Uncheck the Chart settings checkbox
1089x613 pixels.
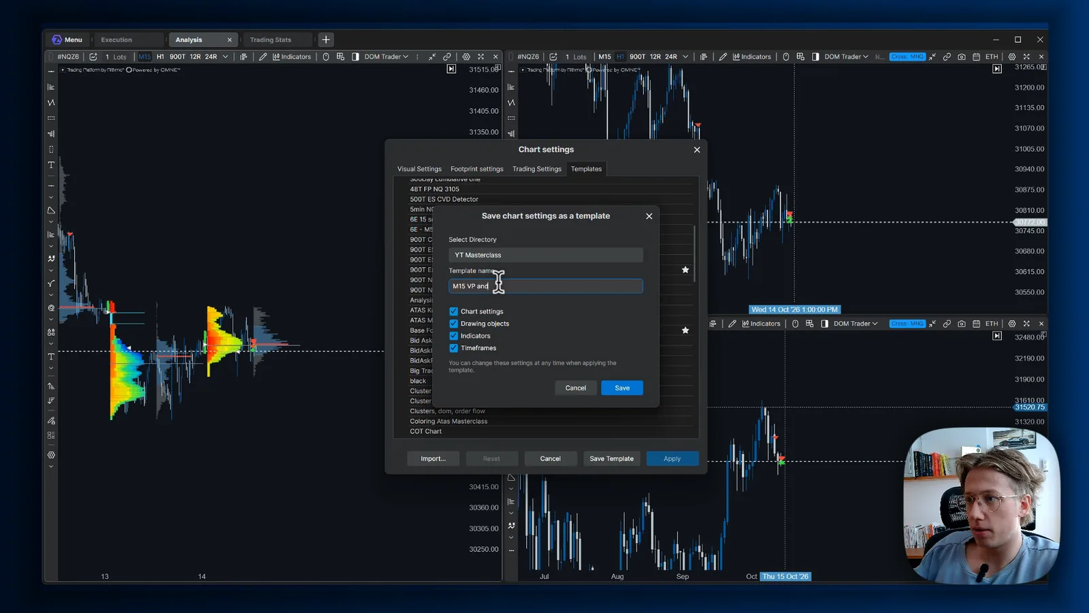(453, 311)
